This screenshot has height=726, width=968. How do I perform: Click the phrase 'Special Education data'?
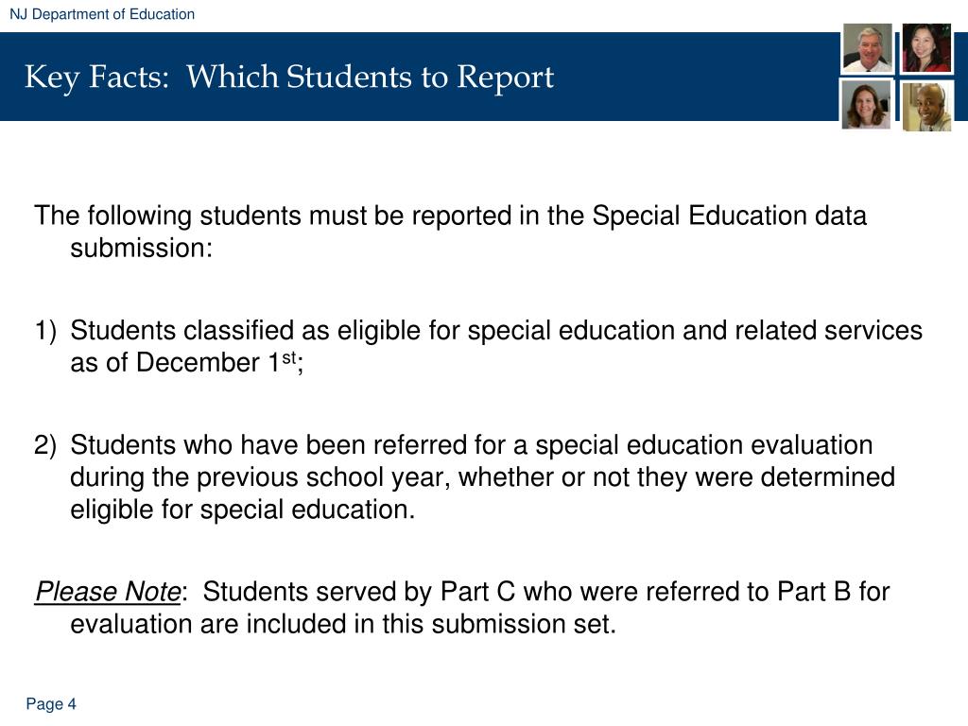pyautogui.click(x=729, y=216)
